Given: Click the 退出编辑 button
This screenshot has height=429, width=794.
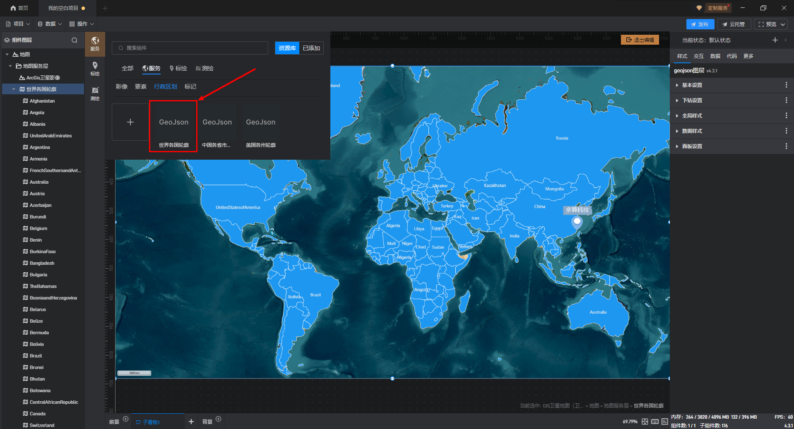Looking at the screenshot, I should 640,40.
